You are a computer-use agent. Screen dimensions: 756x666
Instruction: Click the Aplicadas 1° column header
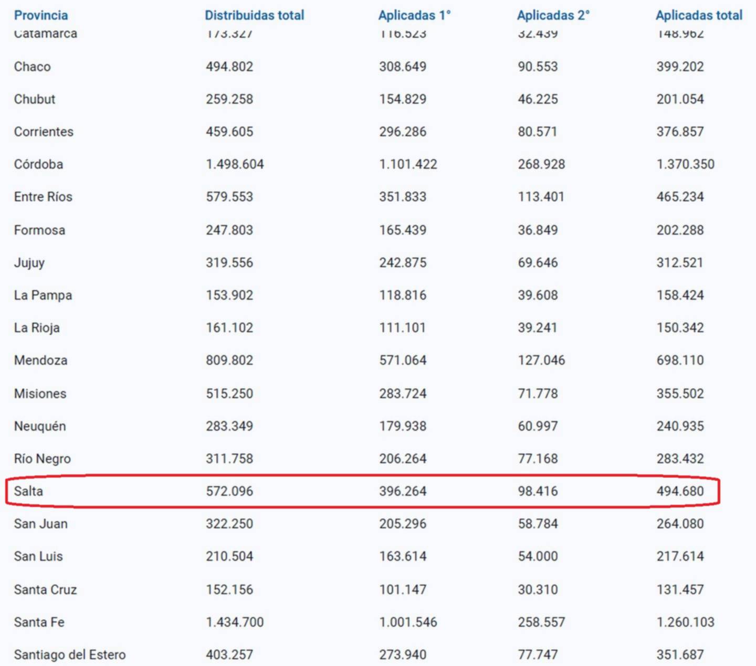click(414, 15)
